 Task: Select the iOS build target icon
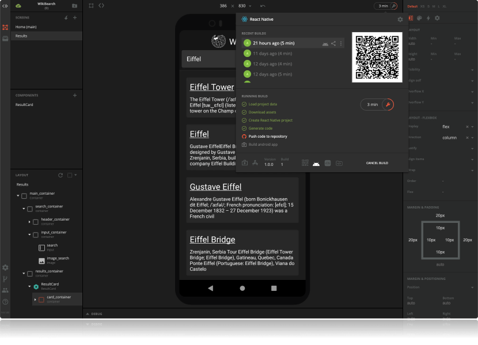pyautogui.click(x=328, y=163)
